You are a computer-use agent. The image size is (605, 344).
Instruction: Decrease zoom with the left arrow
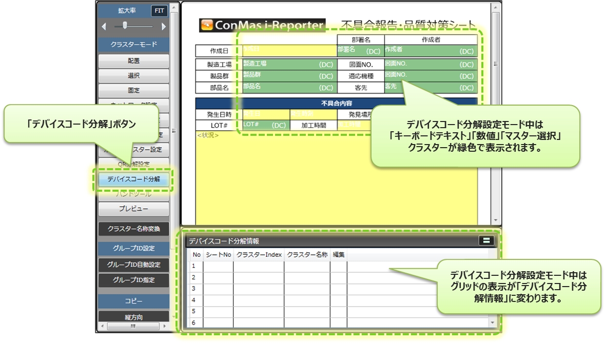click(x=104, y=27)
